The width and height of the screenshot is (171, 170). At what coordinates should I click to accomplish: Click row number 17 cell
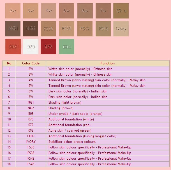pyautogui.click(x=9, y=159)
